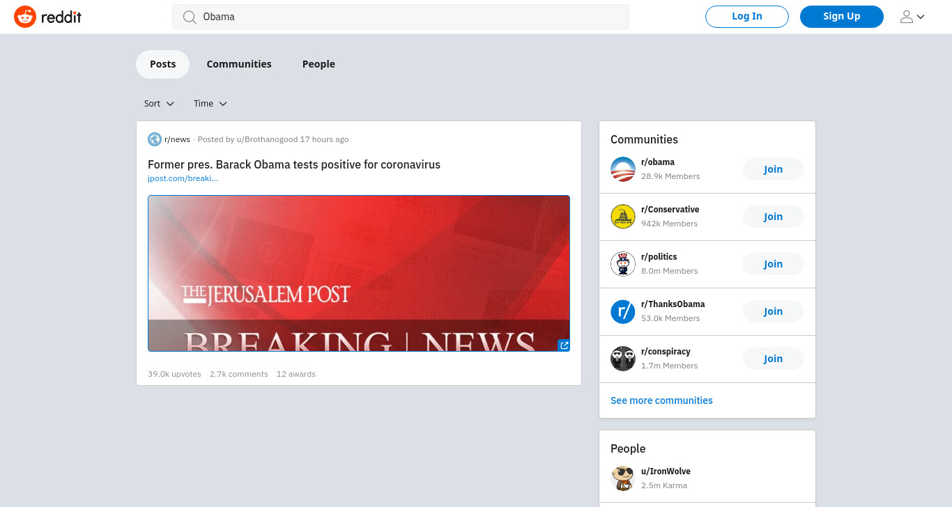Click the 17 hours ago timestamp
The height and width of the screenshot is (507, 952).
tap(324, 139)
